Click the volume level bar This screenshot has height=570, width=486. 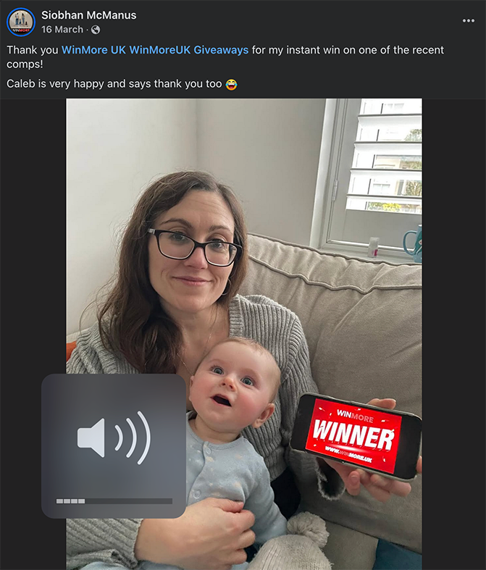click(x=114, y=501)
